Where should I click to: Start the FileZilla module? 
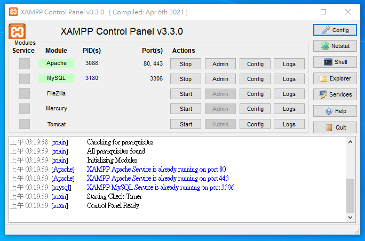click(x=186, y=94)
